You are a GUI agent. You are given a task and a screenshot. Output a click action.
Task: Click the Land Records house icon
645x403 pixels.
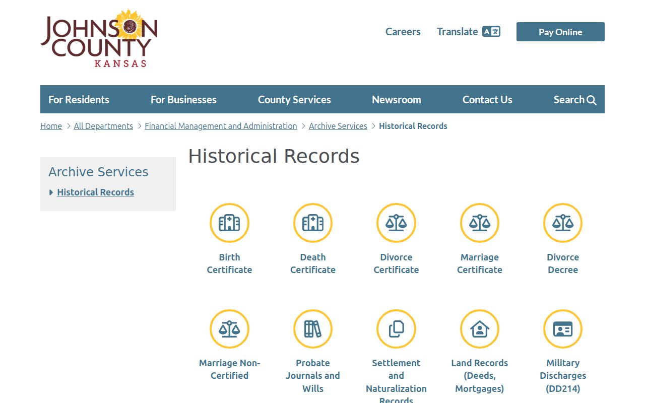[480, 329]
